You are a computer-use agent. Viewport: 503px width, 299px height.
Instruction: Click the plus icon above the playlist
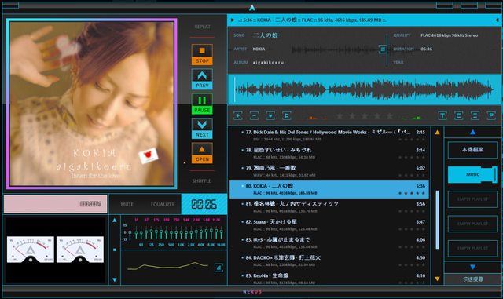tap(237, 115)
